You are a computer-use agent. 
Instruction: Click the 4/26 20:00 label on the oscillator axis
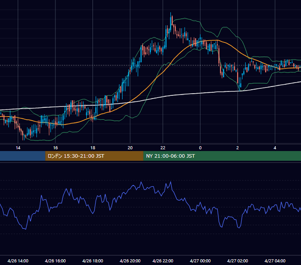pyautogui.click(x=130, y=261)
